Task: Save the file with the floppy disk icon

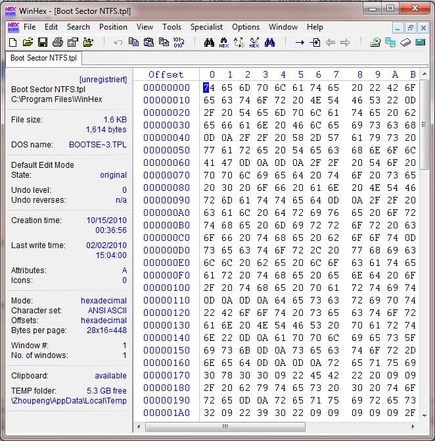Action: click(42, 43)
